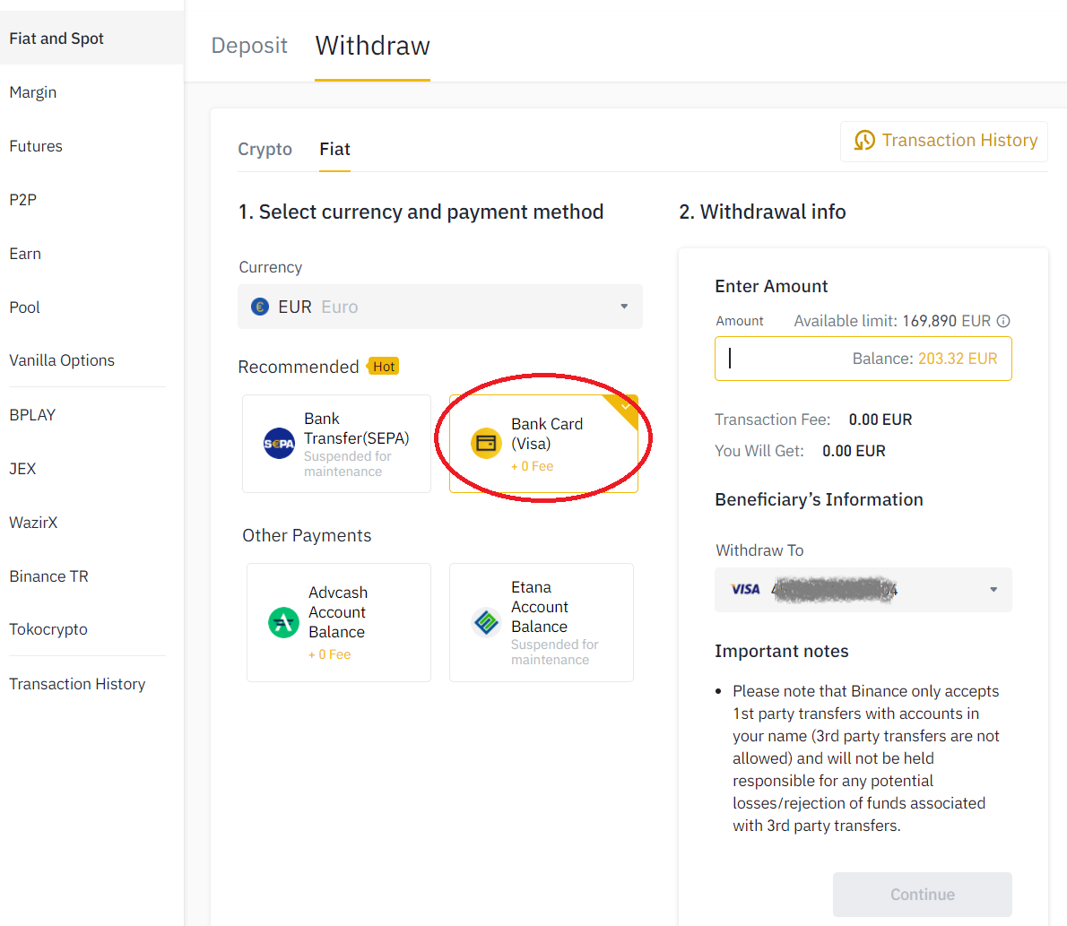Screen dimensions: 1067x926
Task: Click the VISA logo in Withdraw To
Action: (x=745, y=589)
